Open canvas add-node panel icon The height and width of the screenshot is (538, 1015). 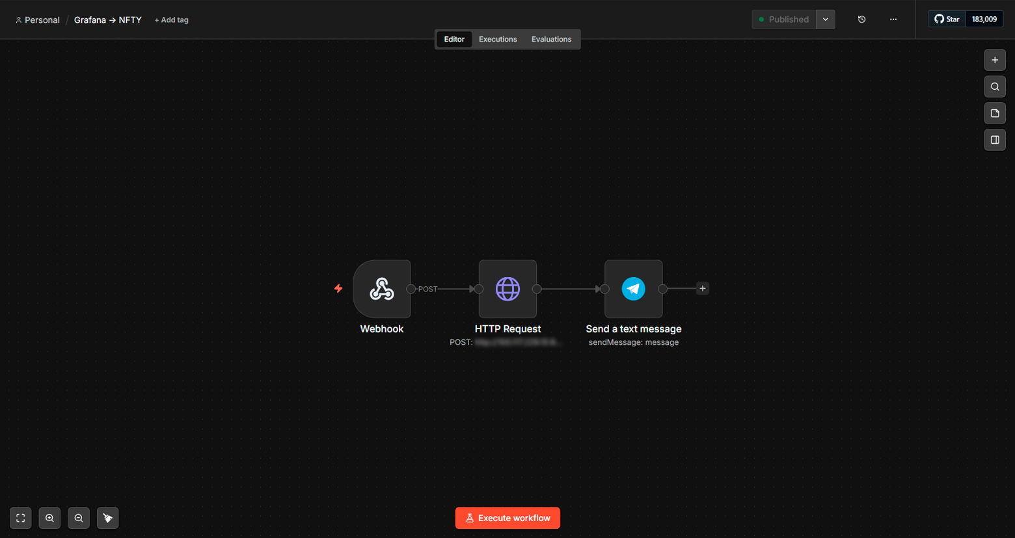(x=994, y=60)
